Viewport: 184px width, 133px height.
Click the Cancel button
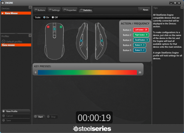[16, 116]
